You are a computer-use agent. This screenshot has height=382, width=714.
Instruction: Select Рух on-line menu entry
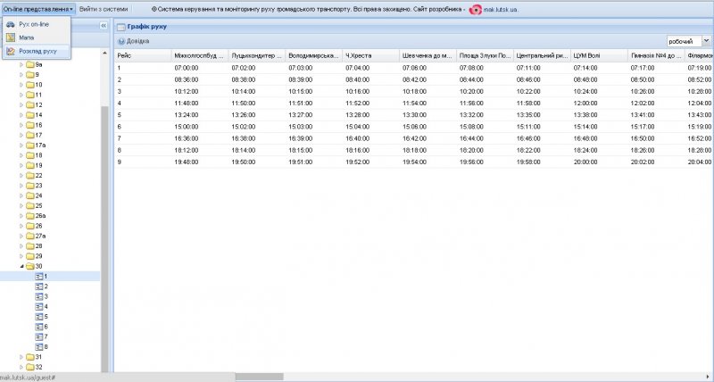click(x=33, y=24)
